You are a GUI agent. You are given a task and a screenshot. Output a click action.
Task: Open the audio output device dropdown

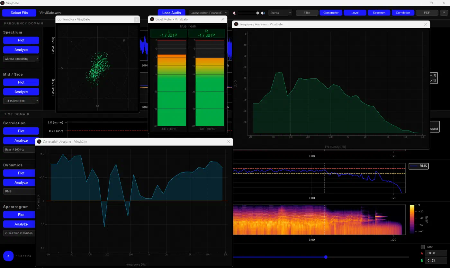click(209, 13)
